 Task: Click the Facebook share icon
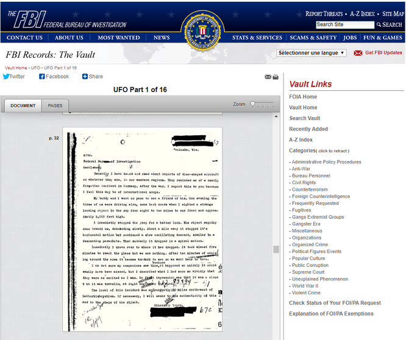tap(41, 77)
